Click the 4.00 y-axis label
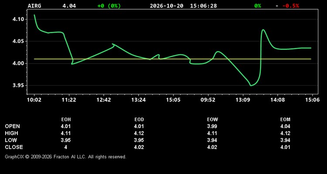This screenshot has width=327, height=174. click(x=18, y=64)
